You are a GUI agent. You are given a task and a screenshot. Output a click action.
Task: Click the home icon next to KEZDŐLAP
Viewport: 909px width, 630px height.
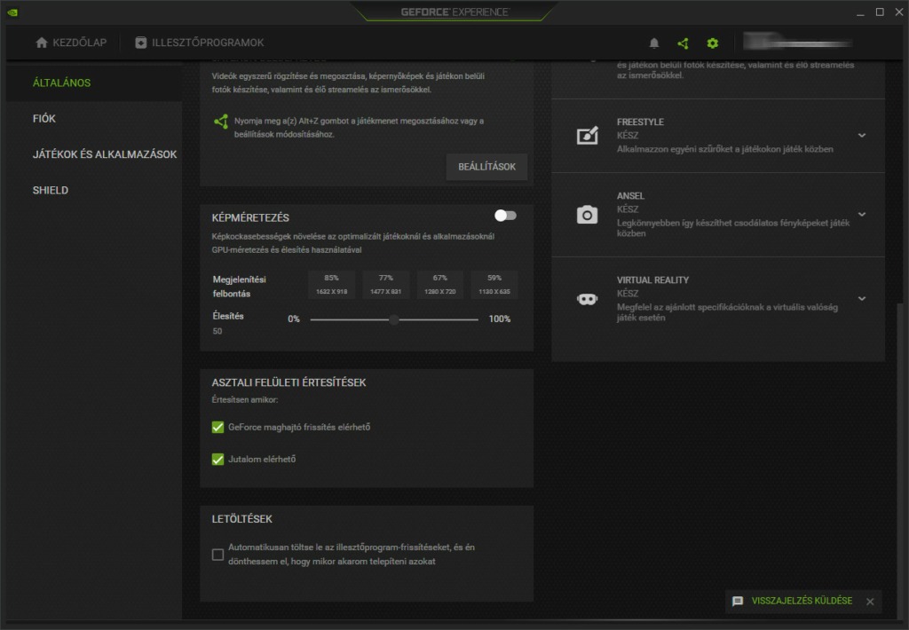41,43
